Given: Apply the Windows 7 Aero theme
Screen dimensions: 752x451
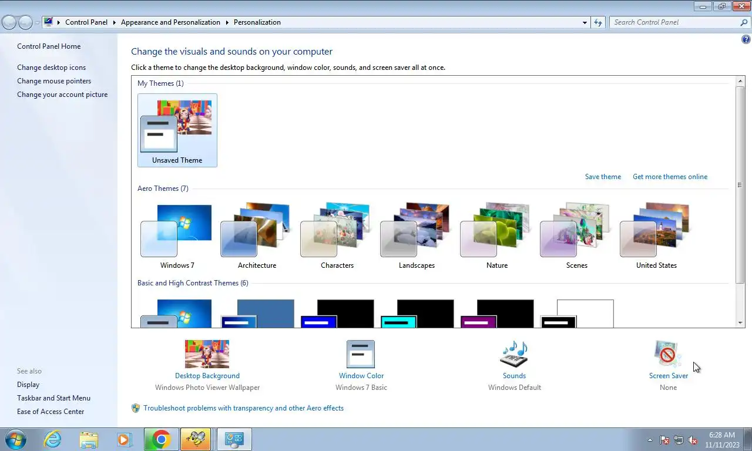Looking at the screenshot, I should tap(177, 237).
